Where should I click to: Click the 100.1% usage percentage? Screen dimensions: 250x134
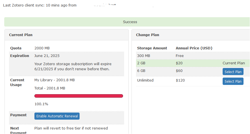click(x=41, y=104)
